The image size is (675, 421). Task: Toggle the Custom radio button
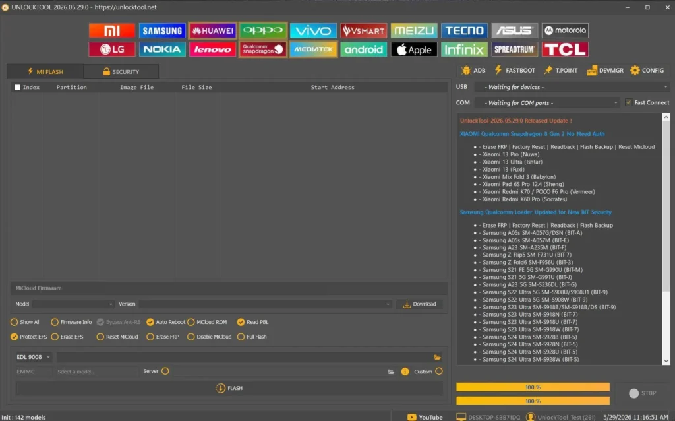(438, 371)
